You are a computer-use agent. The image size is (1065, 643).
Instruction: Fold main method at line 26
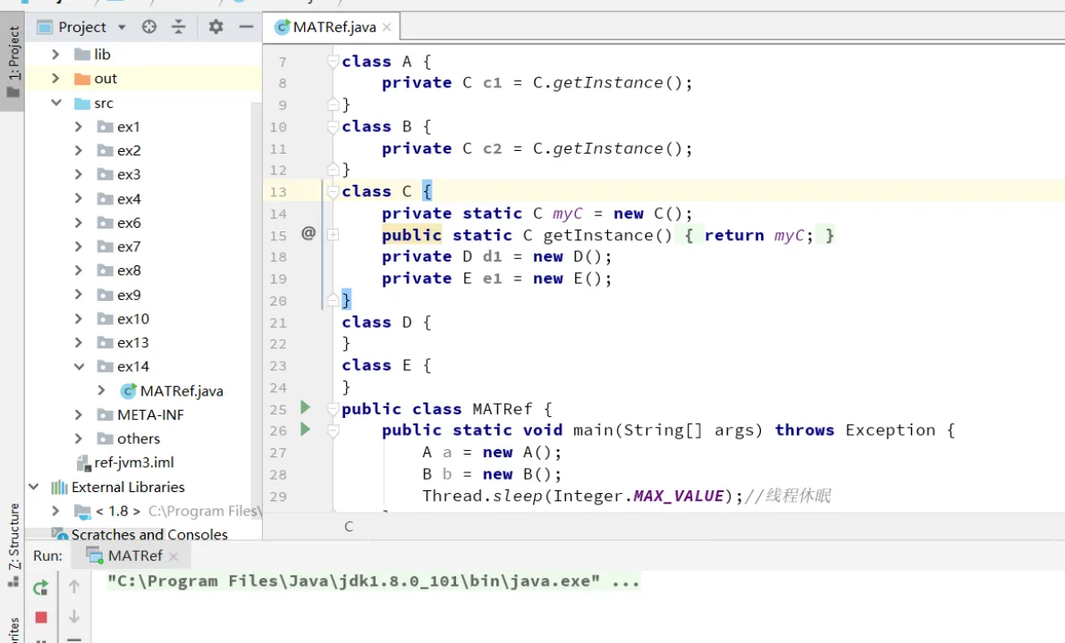point(333,430)
